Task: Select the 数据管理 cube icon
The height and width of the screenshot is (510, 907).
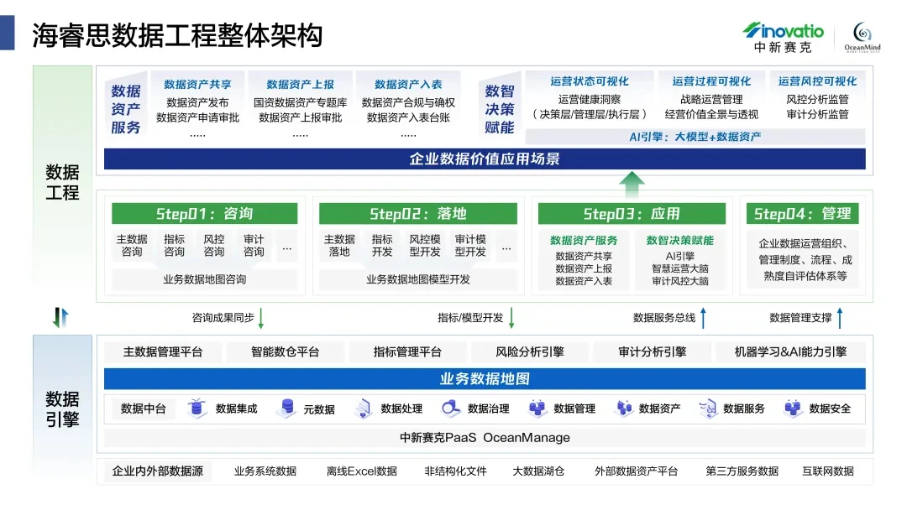Action: (537, 409)
